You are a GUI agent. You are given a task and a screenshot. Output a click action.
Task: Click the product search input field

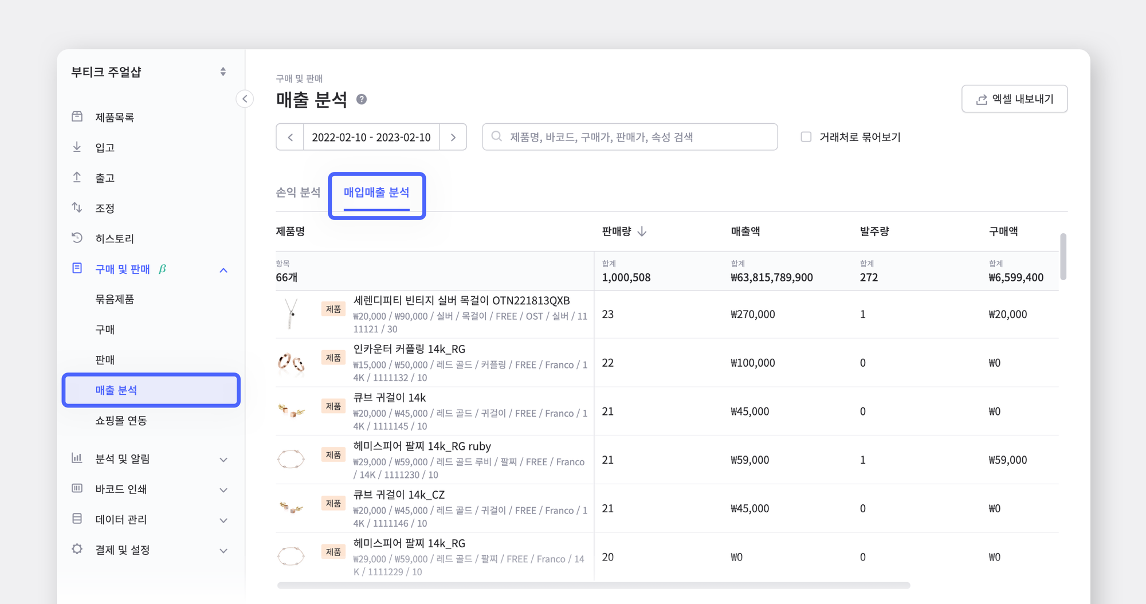tap(630, 136)
